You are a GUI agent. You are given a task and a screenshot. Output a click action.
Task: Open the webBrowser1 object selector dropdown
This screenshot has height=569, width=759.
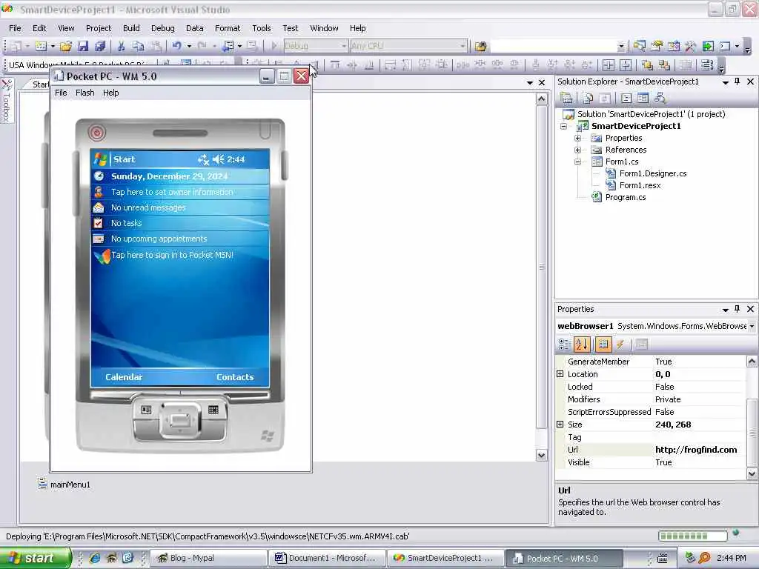click(752, 327)
